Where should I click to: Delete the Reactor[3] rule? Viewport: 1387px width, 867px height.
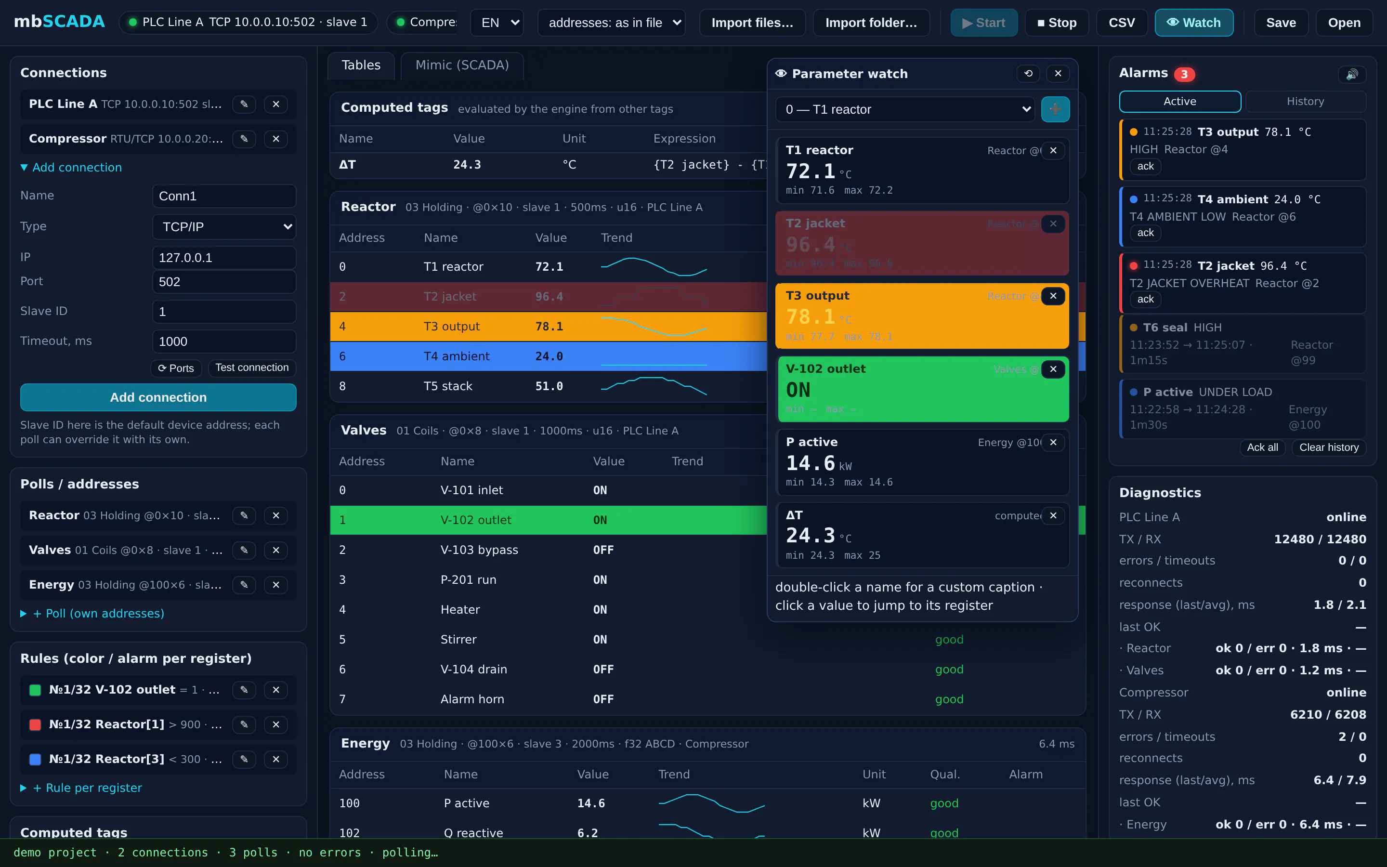275,759
